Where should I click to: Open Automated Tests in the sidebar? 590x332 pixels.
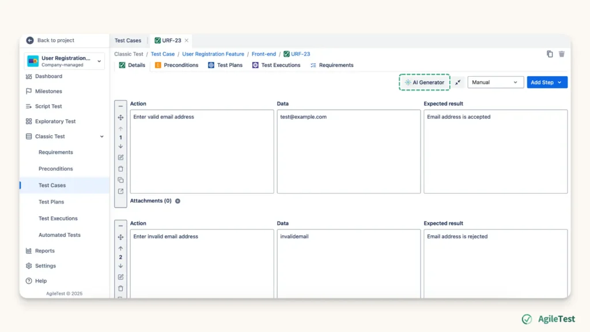[x=59, y=235]
